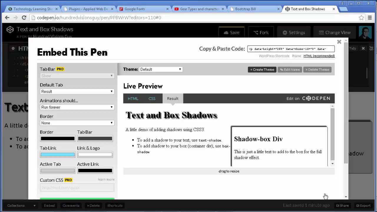
Task: Choose the WordPress Shortcode option
Action: [x=274, y=56]
